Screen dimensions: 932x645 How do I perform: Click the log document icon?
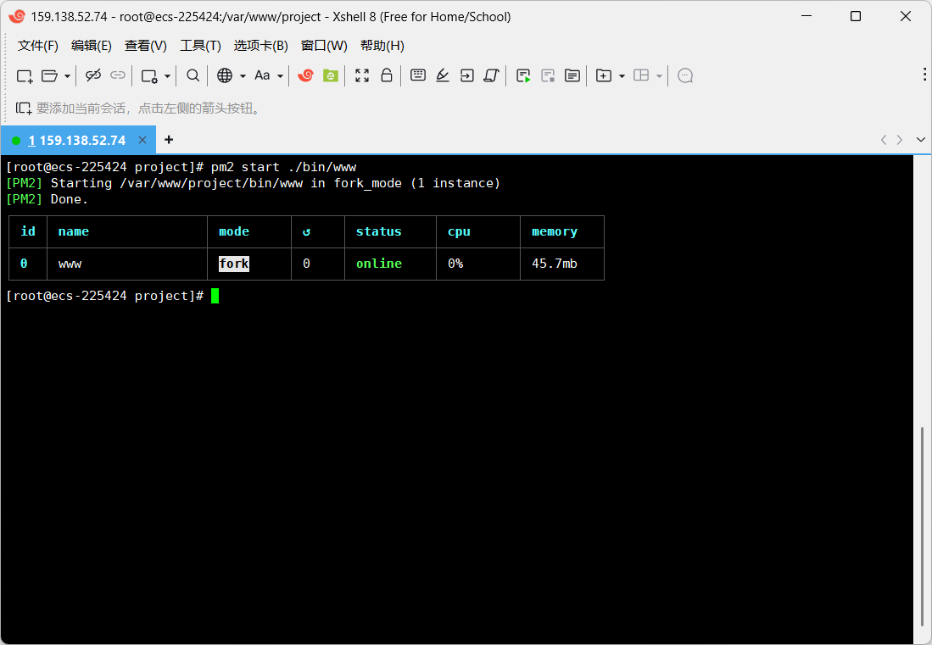coord(572,75)
